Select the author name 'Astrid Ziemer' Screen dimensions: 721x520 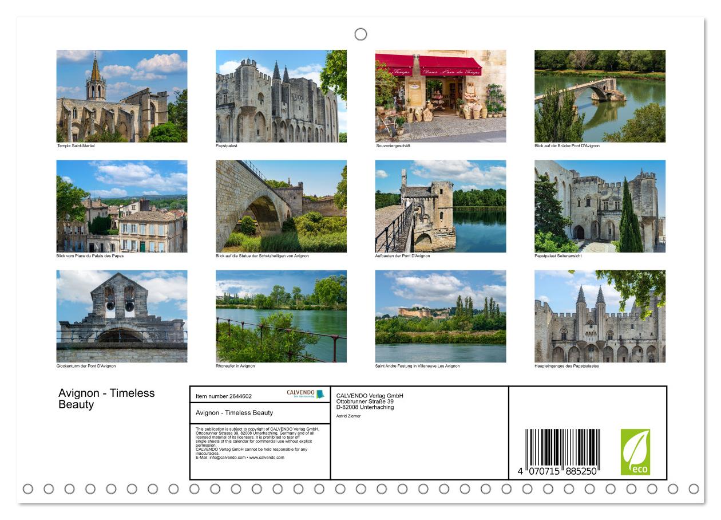tap(348, 416)
